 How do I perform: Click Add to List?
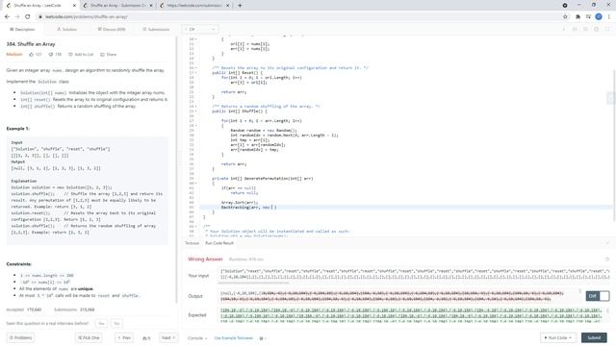pyautogui.click(x=81, y=55)
